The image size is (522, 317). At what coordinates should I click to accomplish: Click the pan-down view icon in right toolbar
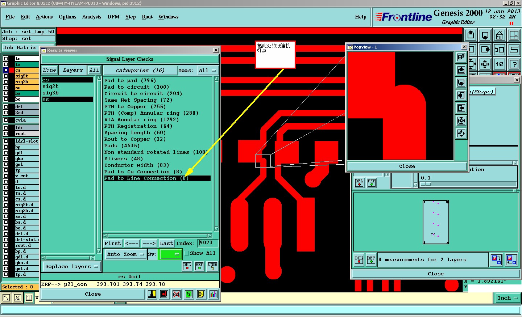pyautogui.click(x=485, y=35)
